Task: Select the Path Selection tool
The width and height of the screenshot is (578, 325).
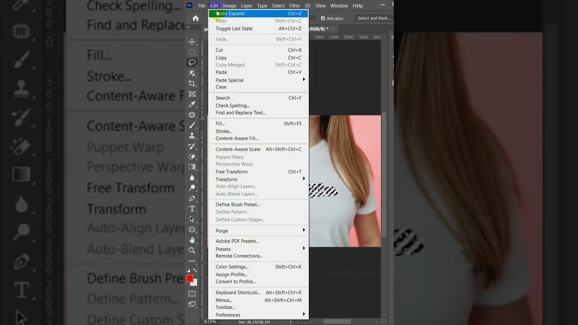Action: coord(192,219)
